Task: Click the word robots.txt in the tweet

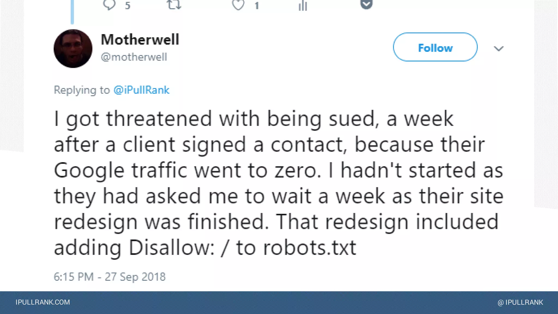Action: point(310,247)
